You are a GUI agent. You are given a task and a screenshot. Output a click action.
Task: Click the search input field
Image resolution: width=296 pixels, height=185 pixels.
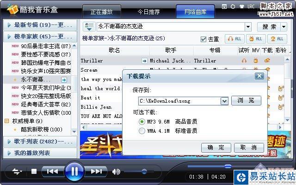click(x=171, y=27)
